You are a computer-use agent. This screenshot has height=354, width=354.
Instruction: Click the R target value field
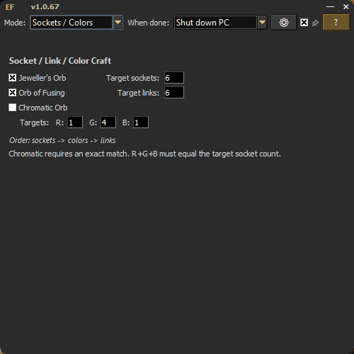pyautogui.click(x=75, y=122)
